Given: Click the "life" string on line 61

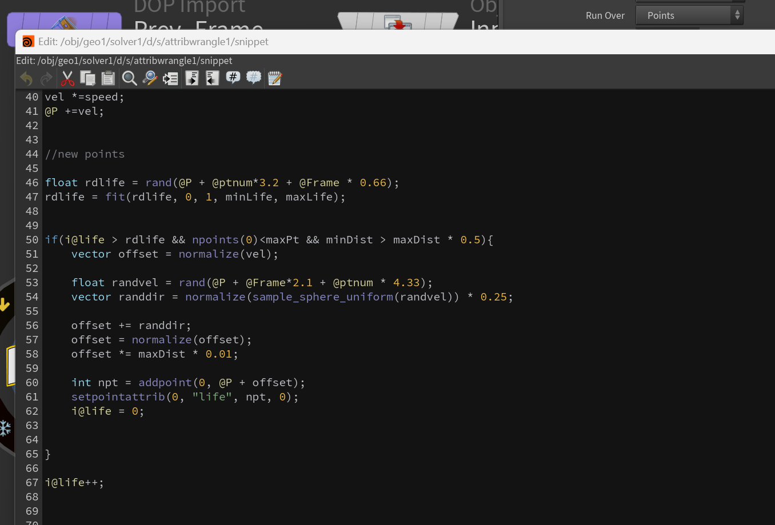Looking at the screenshot, I should (212, 397).
